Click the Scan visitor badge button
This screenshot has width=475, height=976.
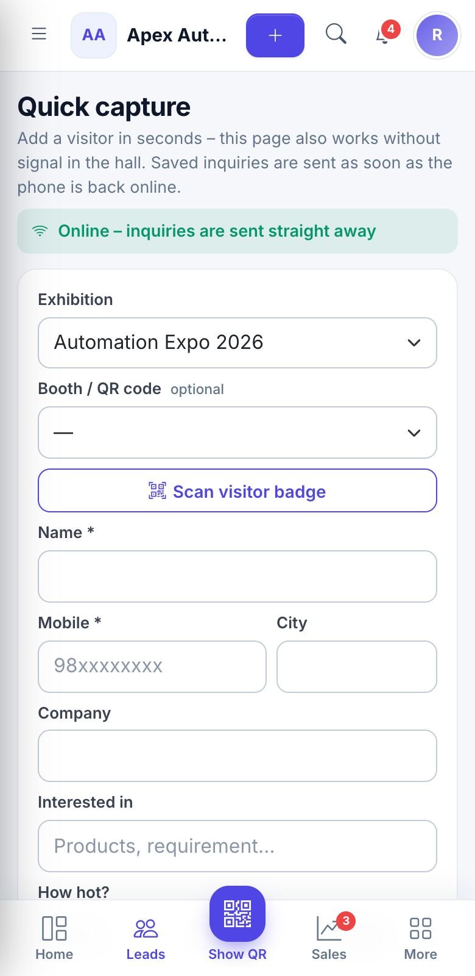237,490
